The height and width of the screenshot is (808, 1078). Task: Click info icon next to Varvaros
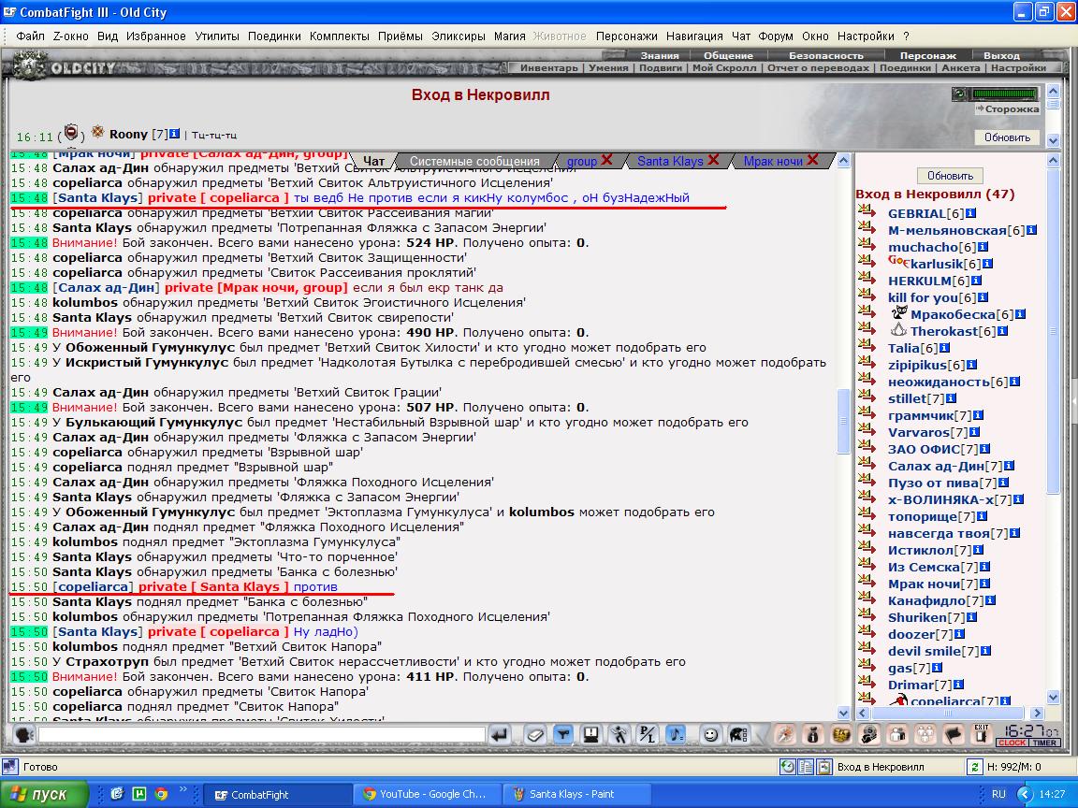tap(974, 432)
